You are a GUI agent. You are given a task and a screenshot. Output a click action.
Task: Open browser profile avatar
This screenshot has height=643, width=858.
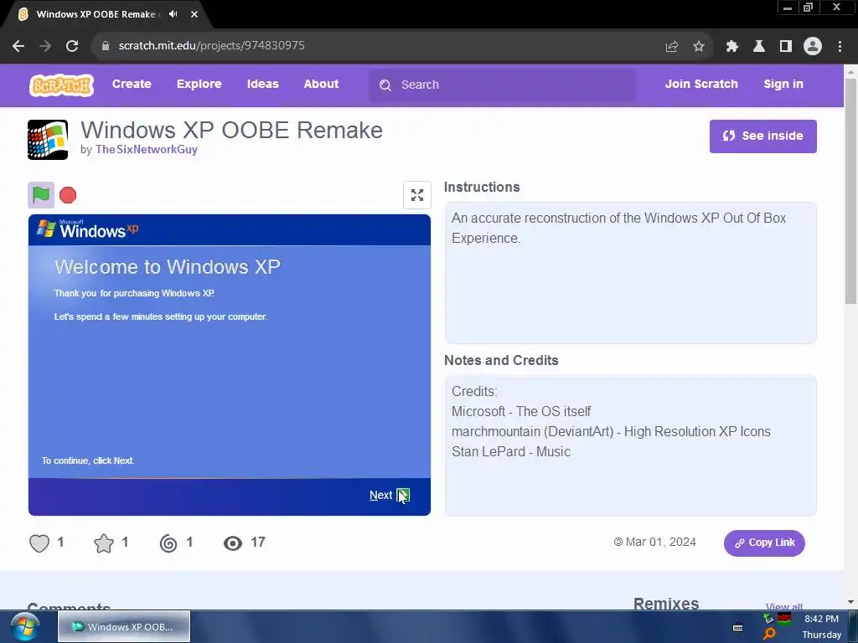(x=813, y=47)
